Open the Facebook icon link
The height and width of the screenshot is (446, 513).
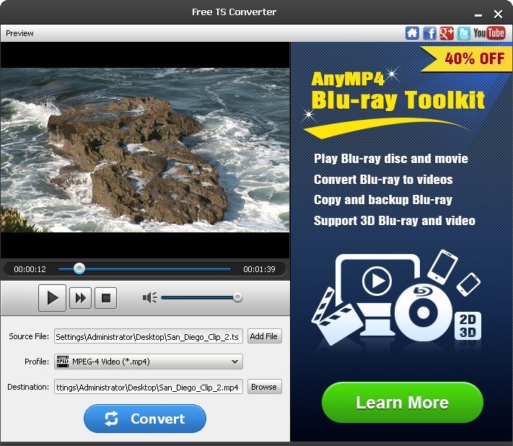click(x=429, y=33)
